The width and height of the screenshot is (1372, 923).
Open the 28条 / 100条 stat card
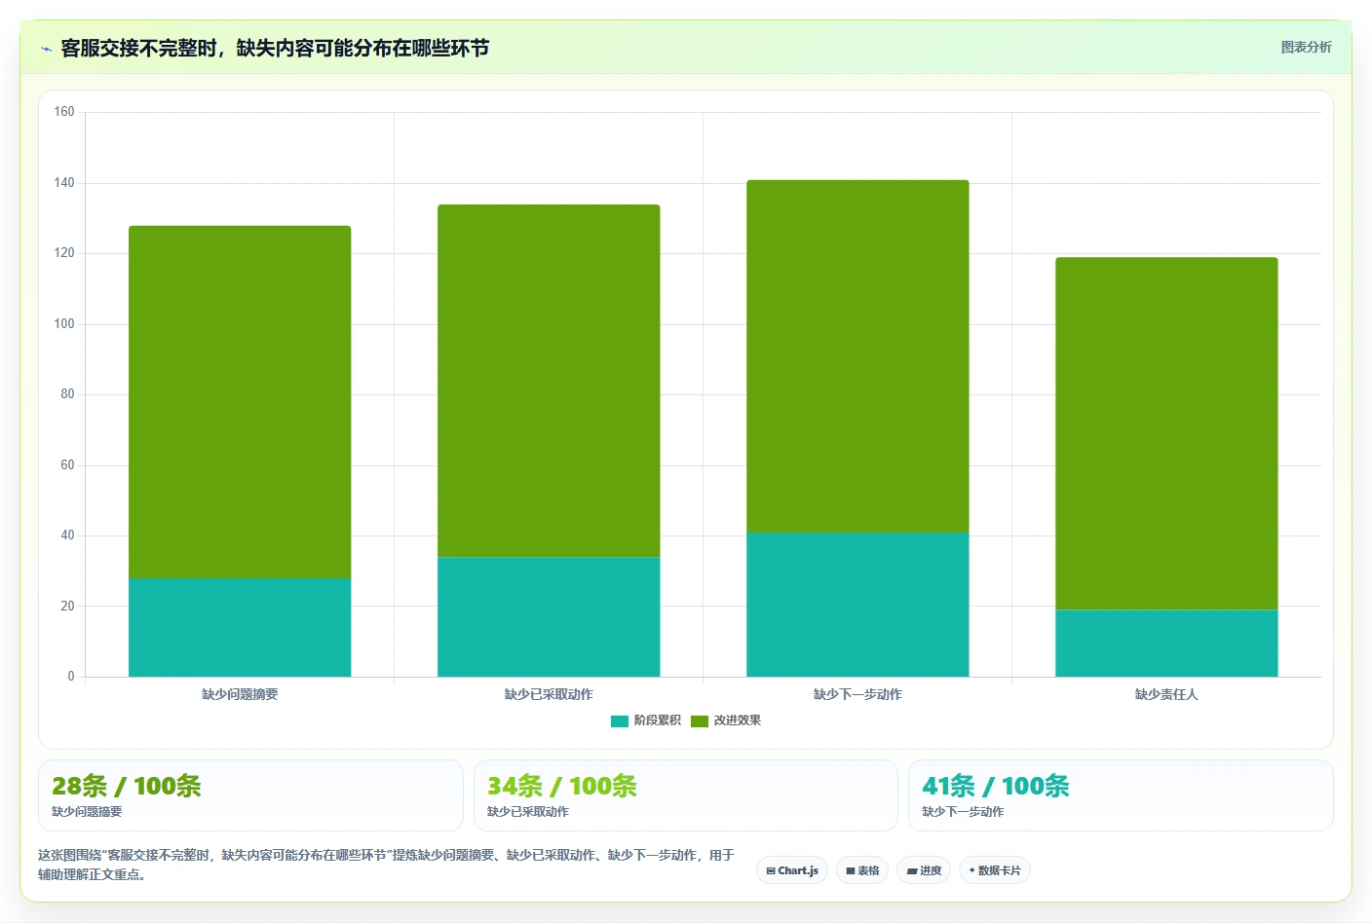coord(250,795)
